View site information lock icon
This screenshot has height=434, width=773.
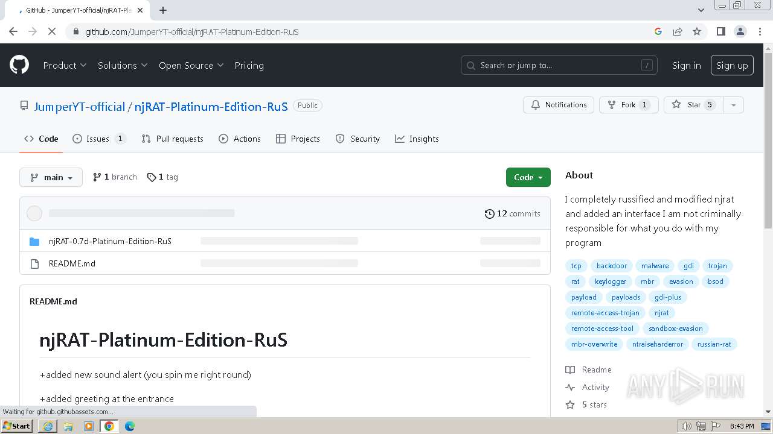coord(75,31)
